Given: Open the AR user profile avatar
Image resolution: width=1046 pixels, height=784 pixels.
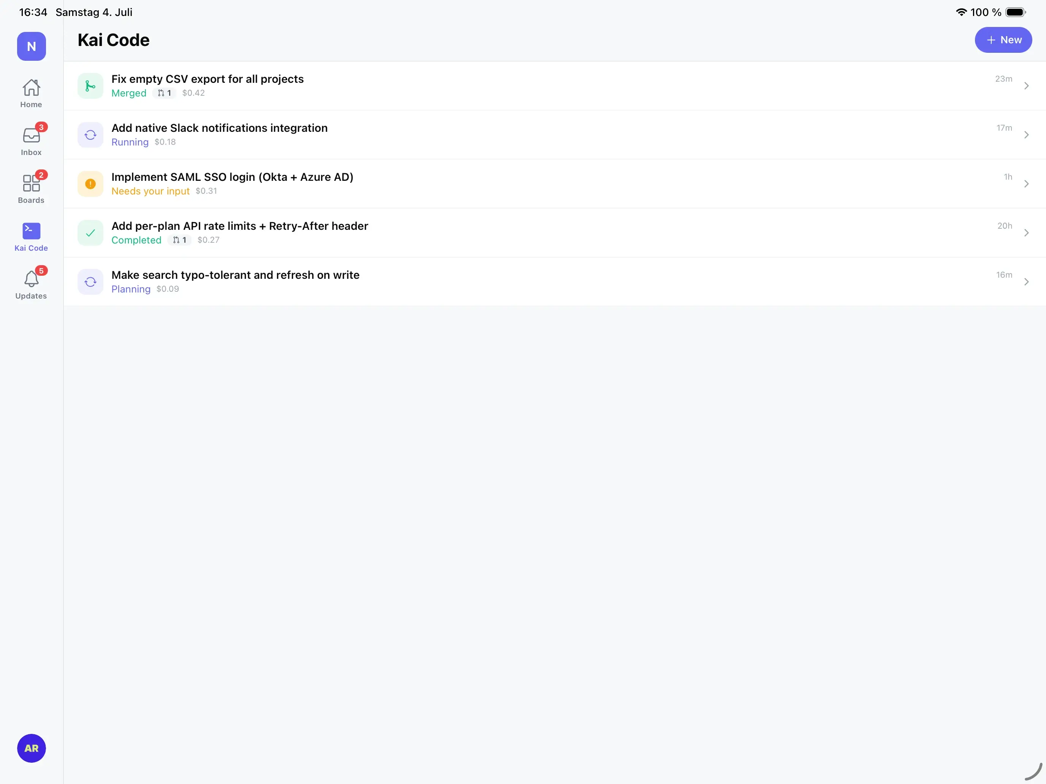Looking at the screenshot, I should (x=31, y=748).
